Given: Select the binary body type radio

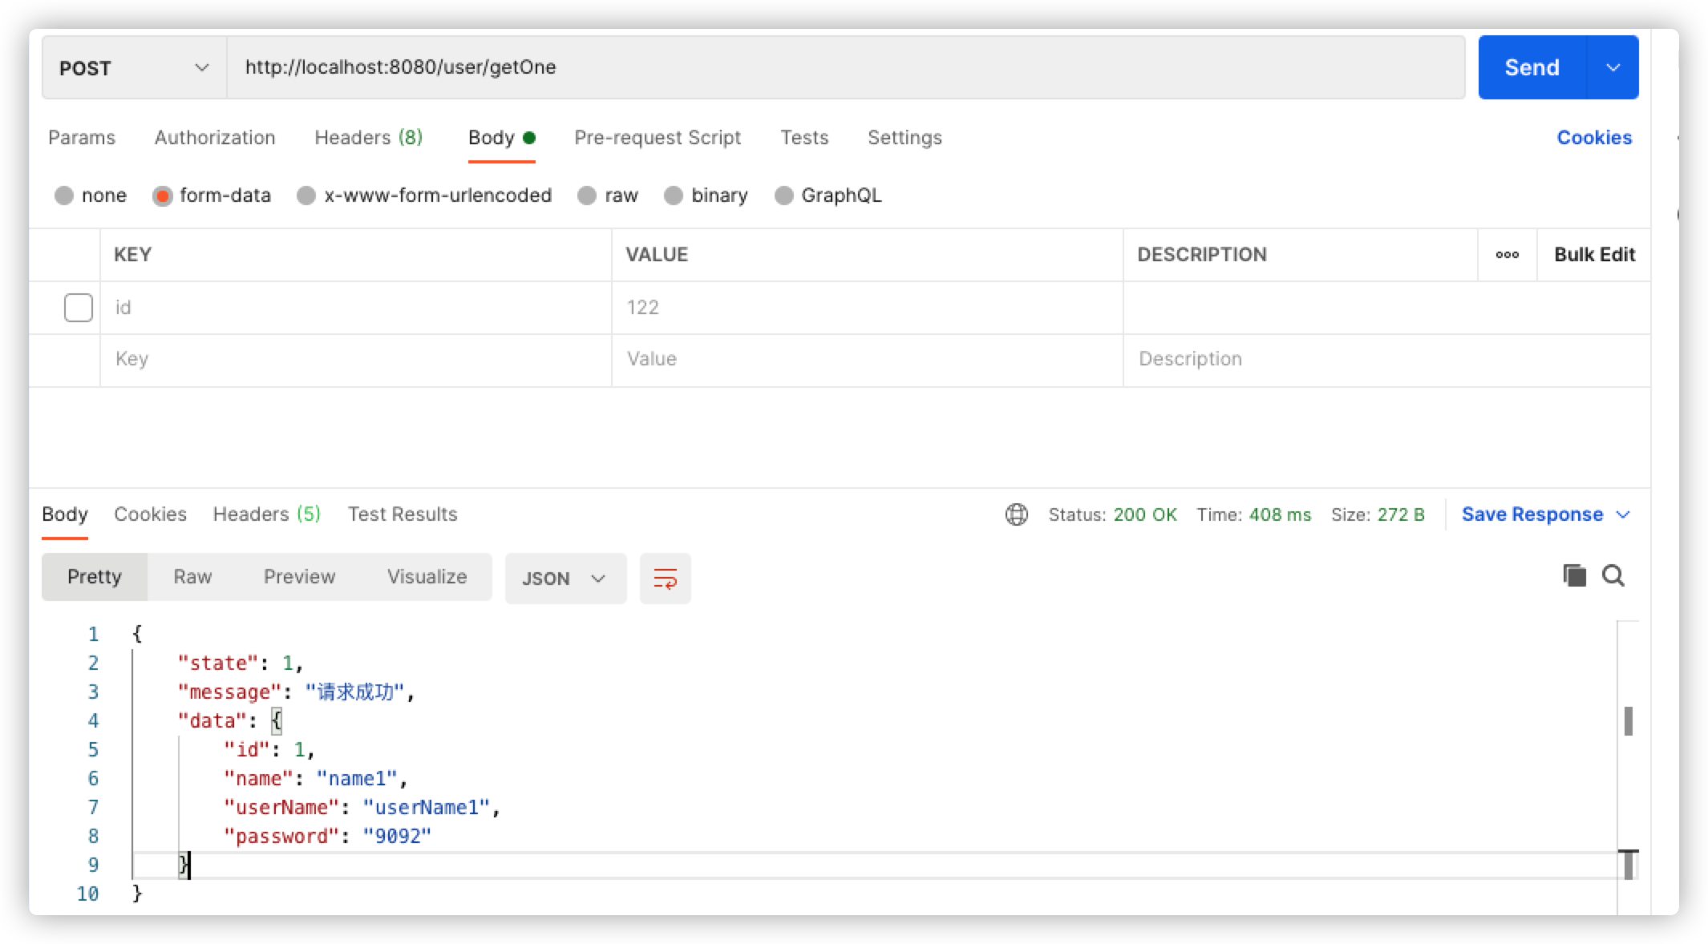Looking at the screenshot, I should [674, 196].
